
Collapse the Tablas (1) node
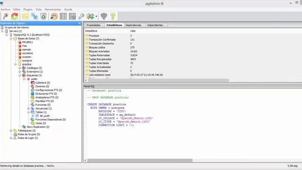28,112
